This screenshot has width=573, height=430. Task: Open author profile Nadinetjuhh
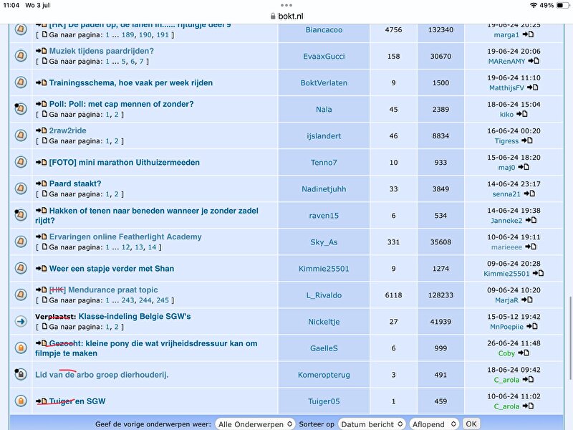tap(324, 189)
